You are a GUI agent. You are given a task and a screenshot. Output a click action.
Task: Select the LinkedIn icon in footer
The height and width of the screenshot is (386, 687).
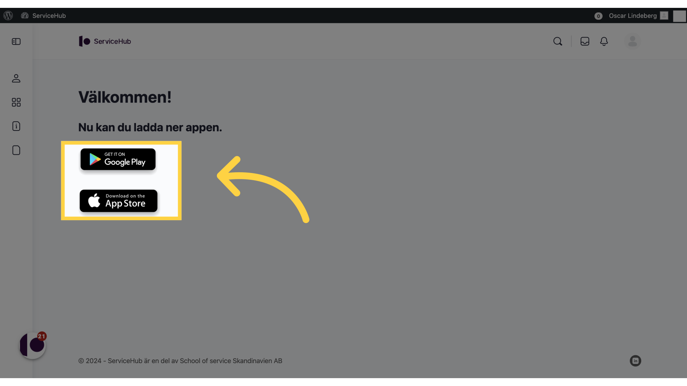[635, 361]
